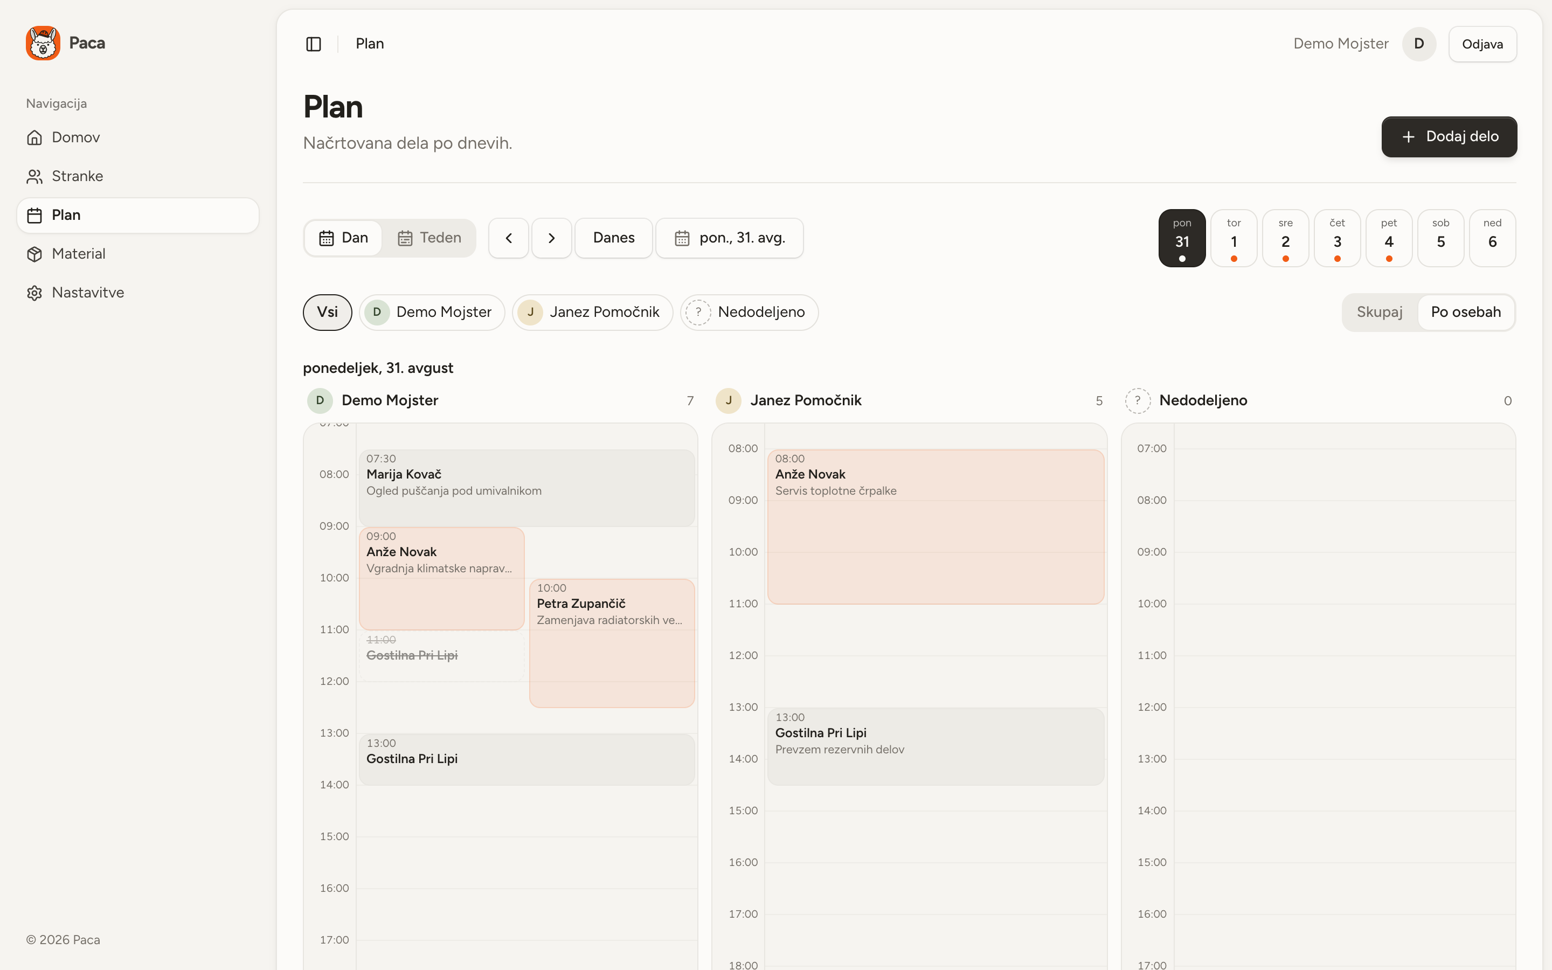Switch grouping to Po osebah
Image resolution: width=1552 pixels, height=970 pixels.
[1465, 313]
